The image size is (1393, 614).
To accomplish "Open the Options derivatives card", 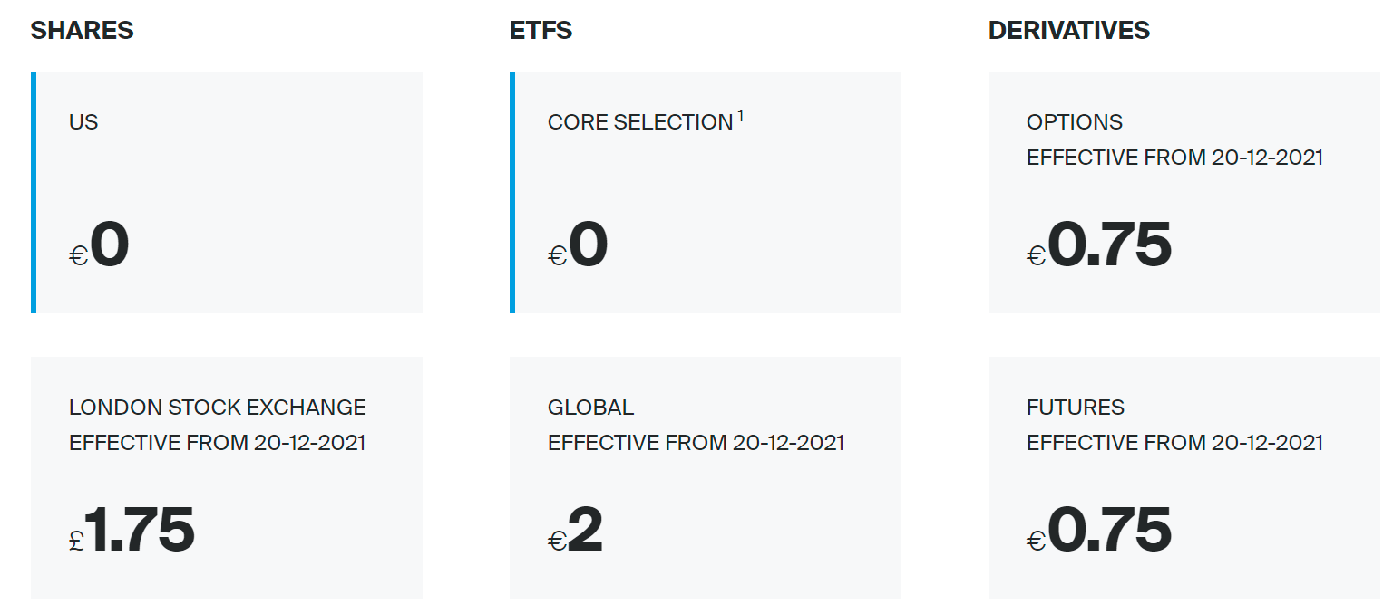I will pyautogui.click(x=1184, y=192).
